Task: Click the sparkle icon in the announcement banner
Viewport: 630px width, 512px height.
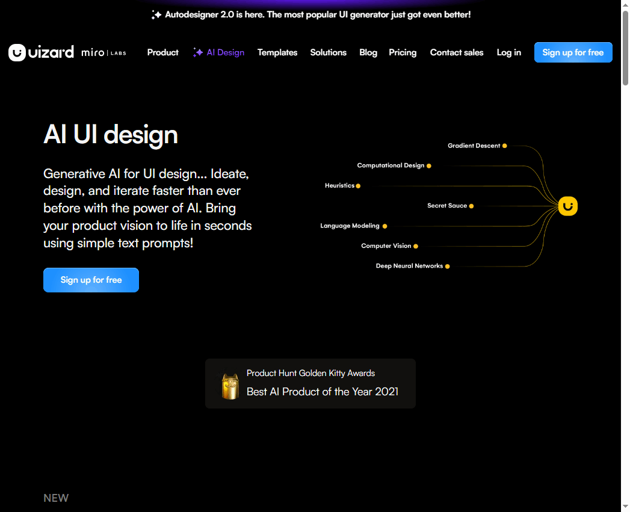Action: click(x=156, y=15)
